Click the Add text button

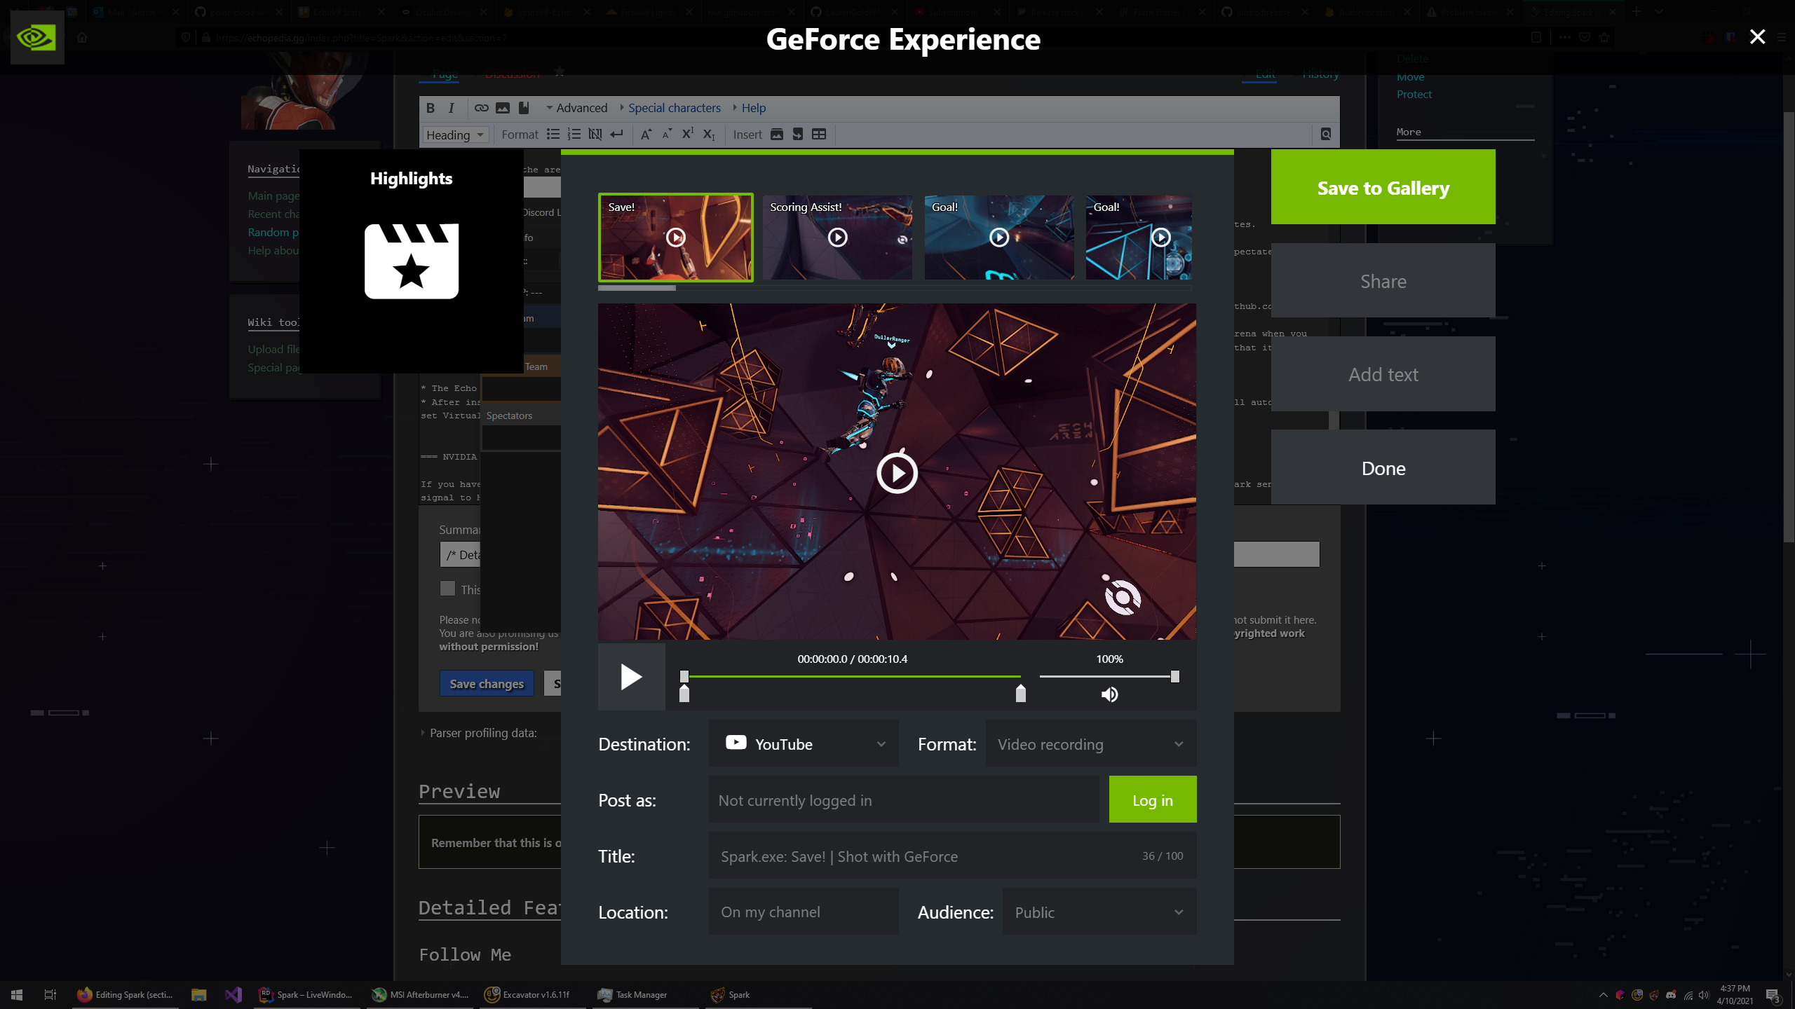[1383, 374]
